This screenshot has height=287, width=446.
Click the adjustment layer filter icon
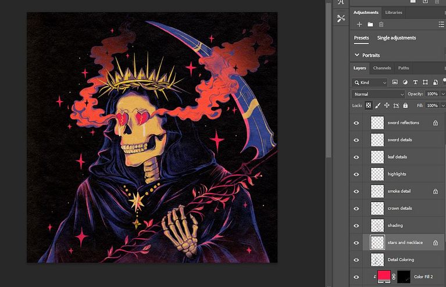[x=405, y=82]
